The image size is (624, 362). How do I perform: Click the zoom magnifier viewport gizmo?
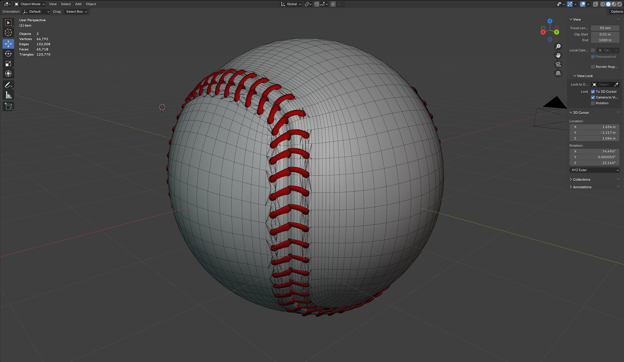(x=558, y=47)
